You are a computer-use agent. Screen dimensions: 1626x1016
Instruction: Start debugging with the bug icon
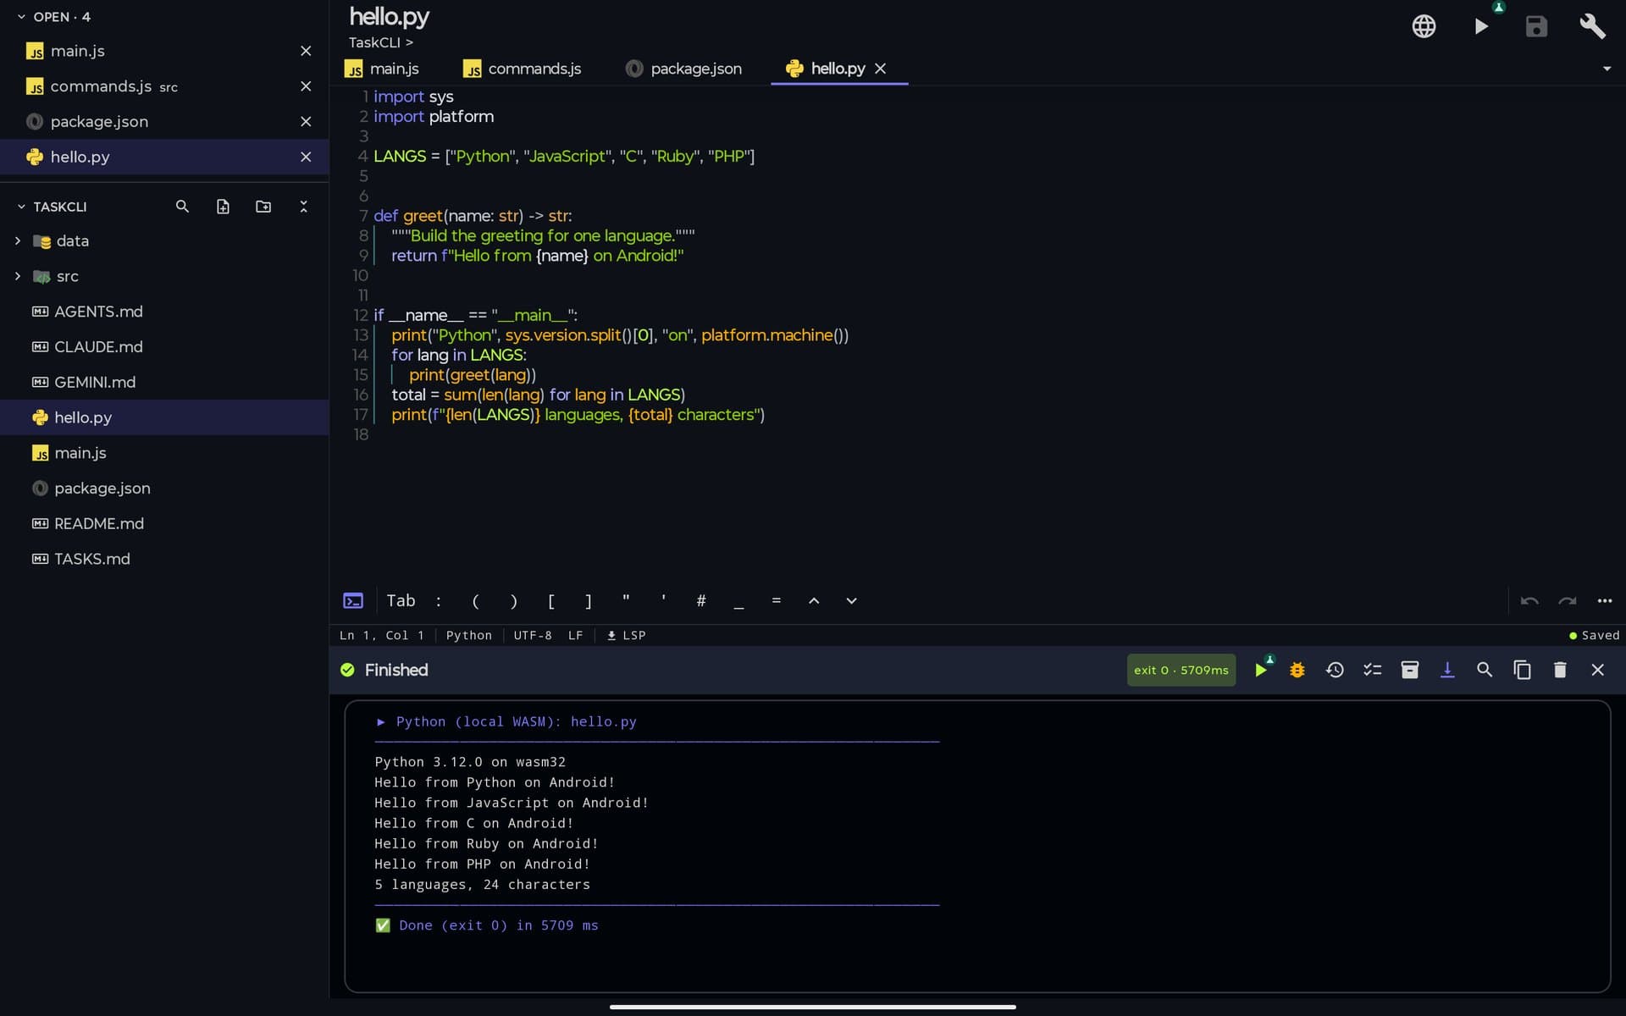coord(1297,670)
